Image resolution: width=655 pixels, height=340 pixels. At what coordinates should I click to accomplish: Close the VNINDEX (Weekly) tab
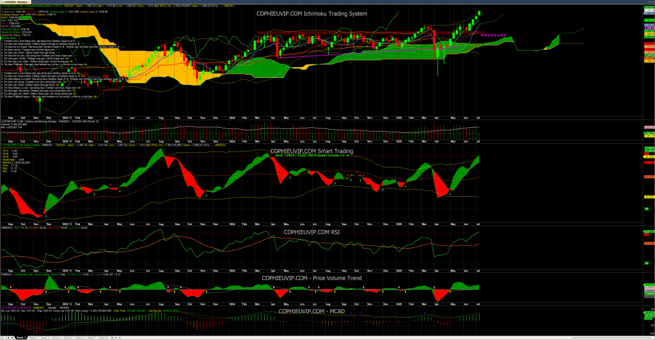(x=29, y=2)
